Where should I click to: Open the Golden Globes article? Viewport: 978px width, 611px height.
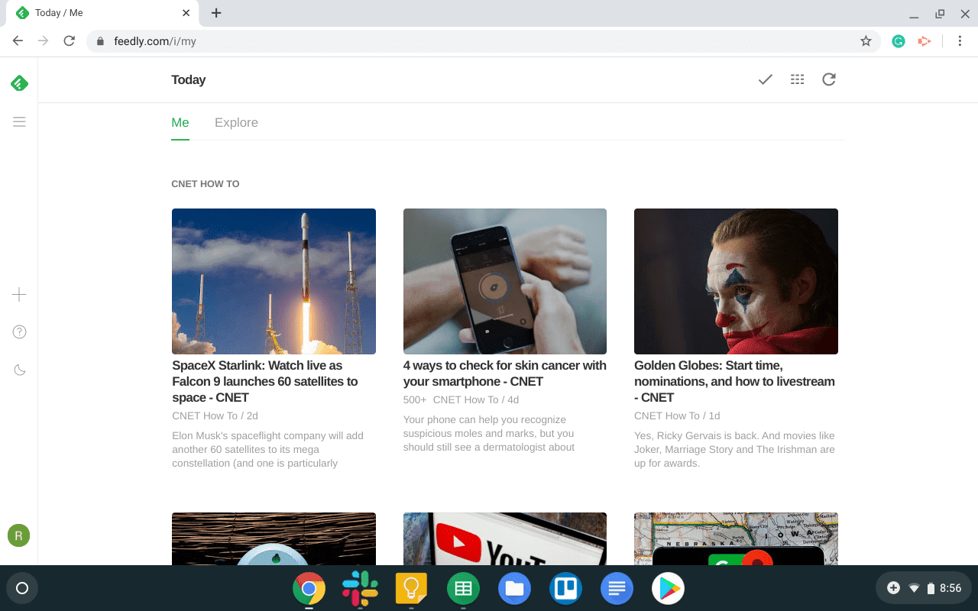pyautogui.click(x=734, y=381)
